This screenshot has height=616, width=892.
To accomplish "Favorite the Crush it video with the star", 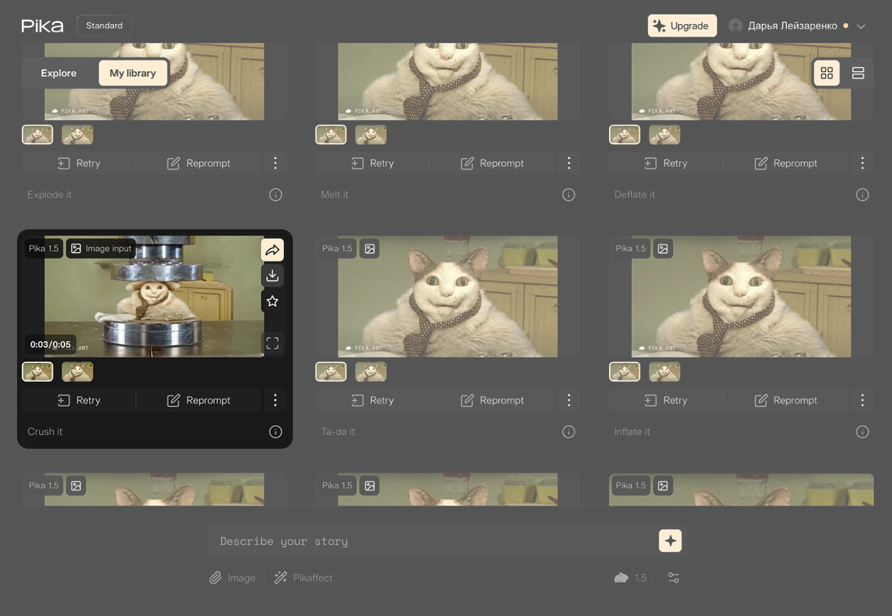I will click(x=272, y=302).
